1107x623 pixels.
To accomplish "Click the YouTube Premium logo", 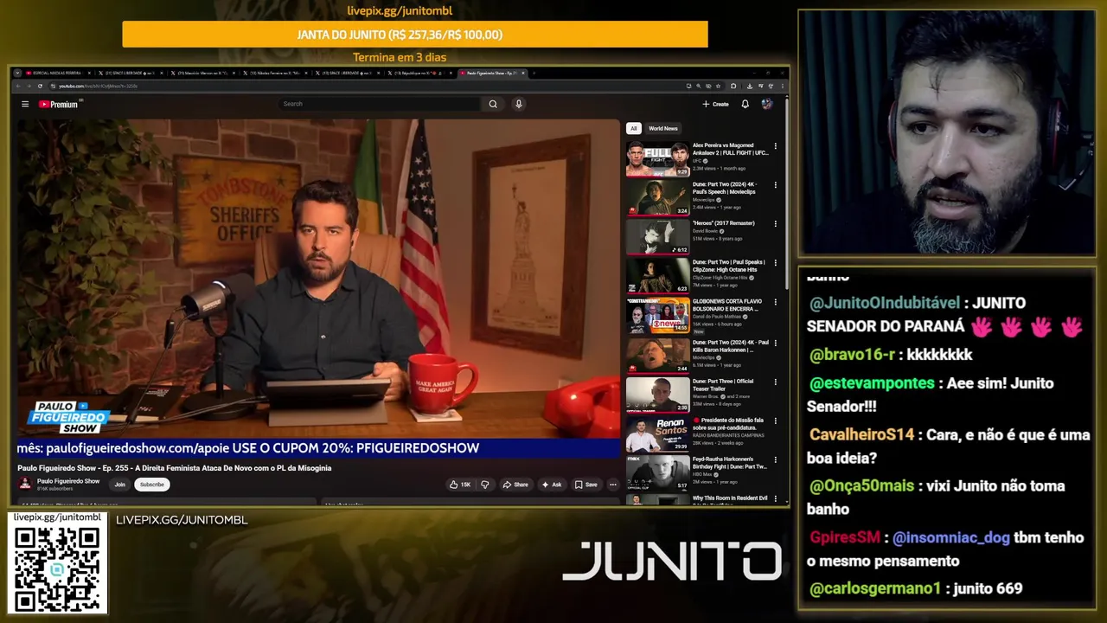I will (x=60, y=104).
